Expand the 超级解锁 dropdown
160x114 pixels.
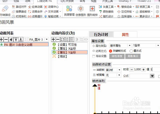click(x=152, y=12)
